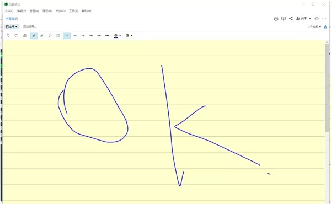Expand the 共享 share dropdown arrow
331x204 pixels.
(310, 19)
